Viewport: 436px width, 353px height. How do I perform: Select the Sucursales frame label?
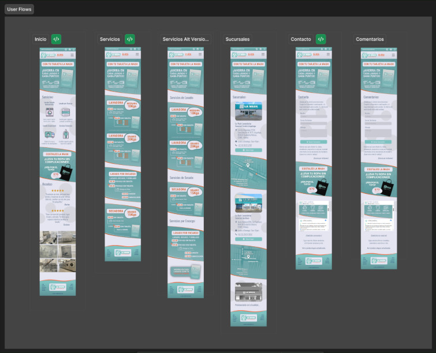pyautogui.click(x=237, y=39)
